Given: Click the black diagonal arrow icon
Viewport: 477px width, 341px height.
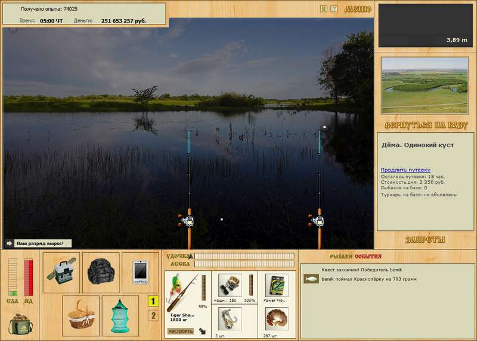Looking at the screenshot, I should tap(202, 331).
